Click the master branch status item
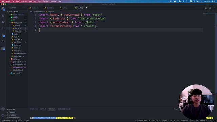Image resolution: width=217 pixels, height=122 pixels. 6,121
